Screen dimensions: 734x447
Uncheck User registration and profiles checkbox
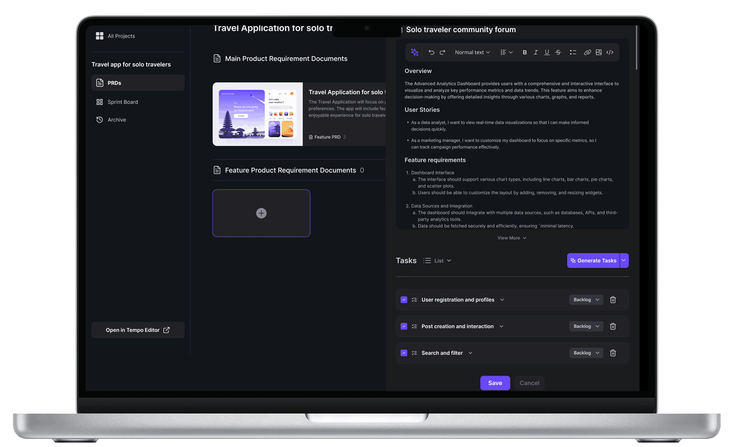click(404, 299)
